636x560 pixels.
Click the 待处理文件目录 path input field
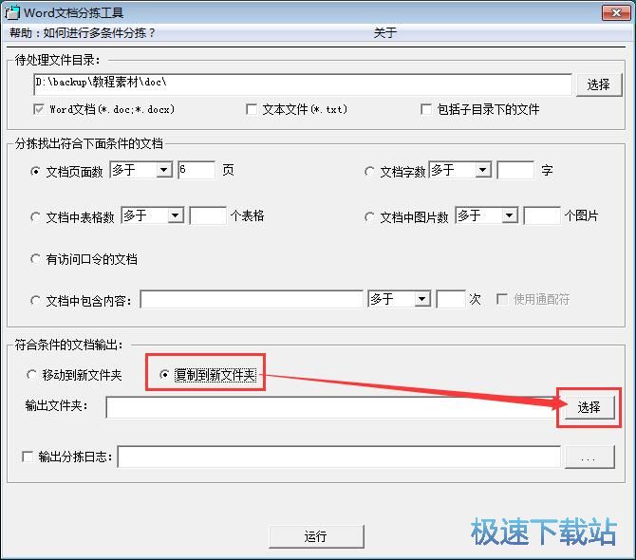coord(303,84)
